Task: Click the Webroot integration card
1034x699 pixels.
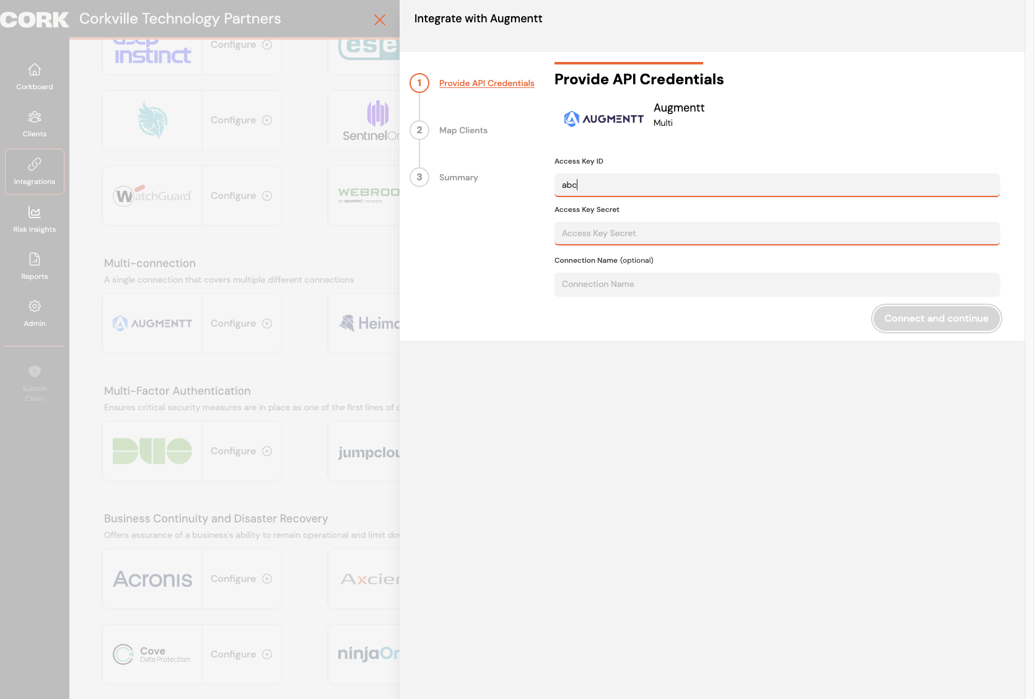Action: pyautogui.click(x=364, y=196)
